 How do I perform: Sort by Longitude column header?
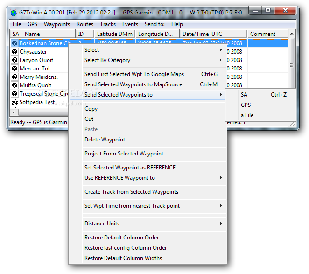pyautogui.click(x=157, y=34)
